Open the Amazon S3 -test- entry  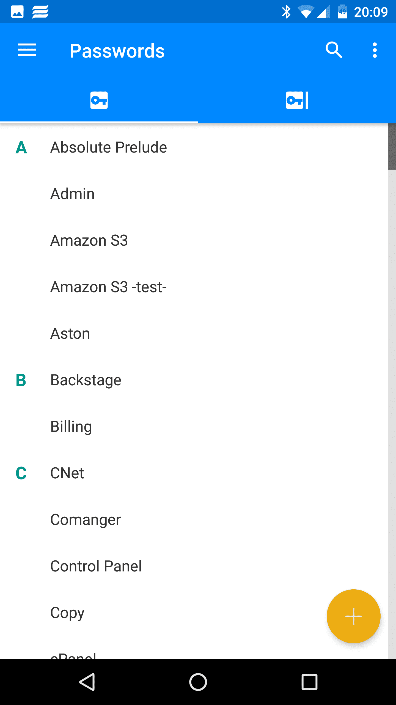108,287
